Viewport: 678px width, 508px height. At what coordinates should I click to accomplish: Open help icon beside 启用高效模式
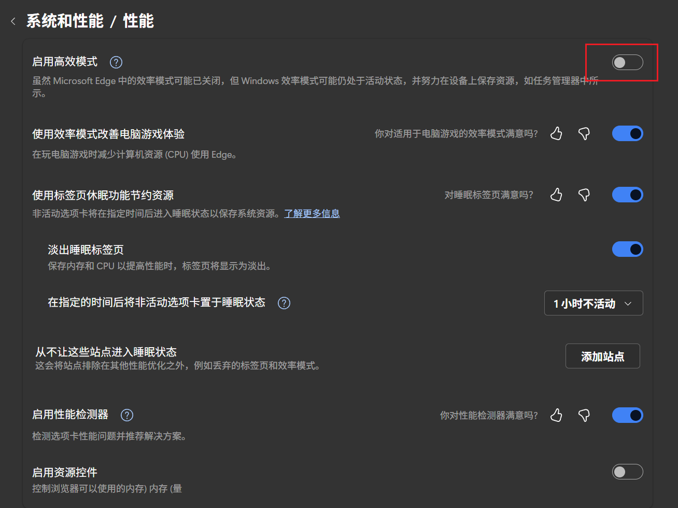coord(116,62)
